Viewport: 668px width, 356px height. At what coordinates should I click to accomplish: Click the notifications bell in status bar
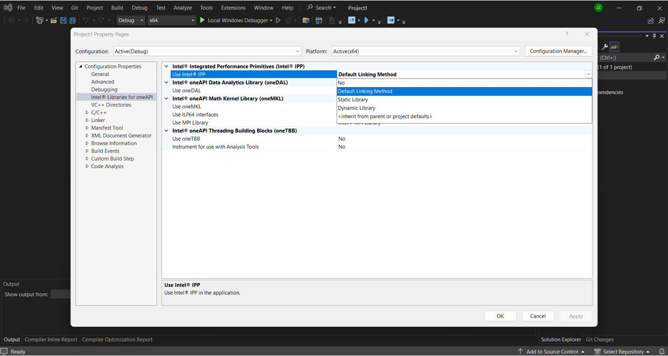click(661, 351)
